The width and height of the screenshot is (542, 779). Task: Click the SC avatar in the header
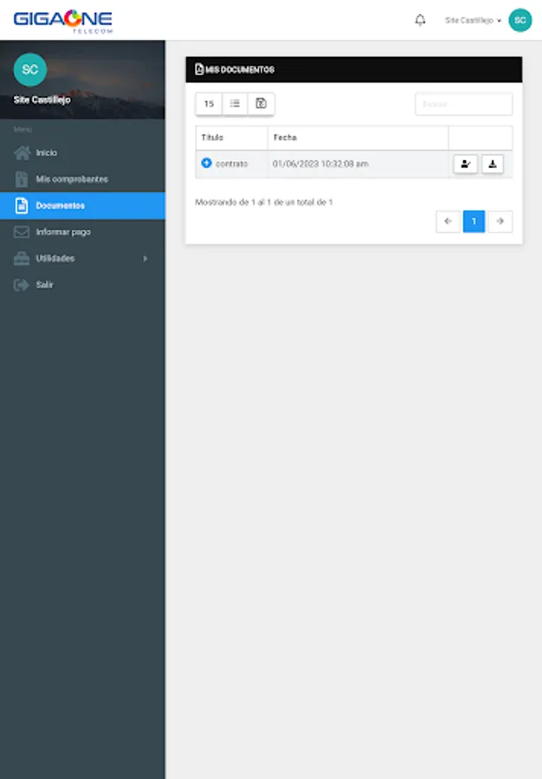click(519, 21)
